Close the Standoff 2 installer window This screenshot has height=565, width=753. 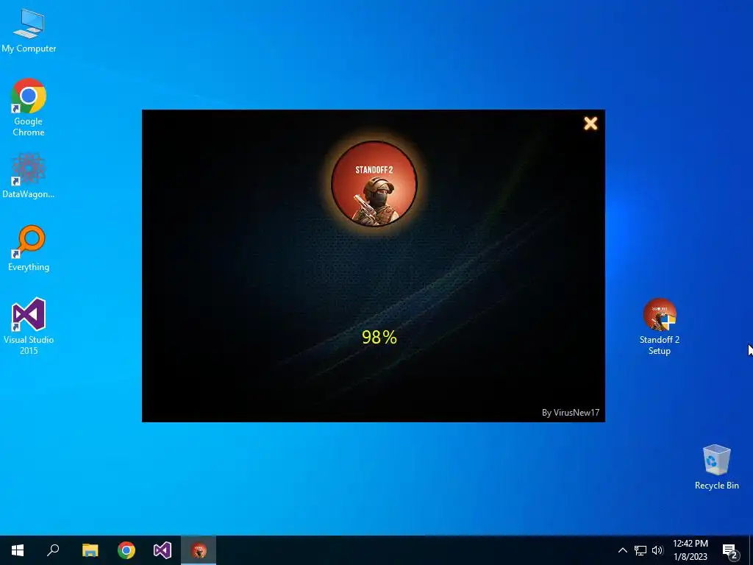(590, 124)
